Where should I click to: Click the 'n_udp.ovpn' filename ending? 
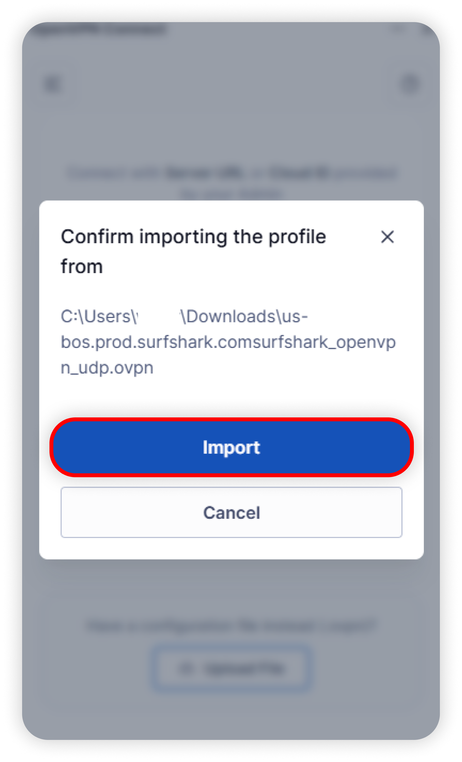coord(107,368)
